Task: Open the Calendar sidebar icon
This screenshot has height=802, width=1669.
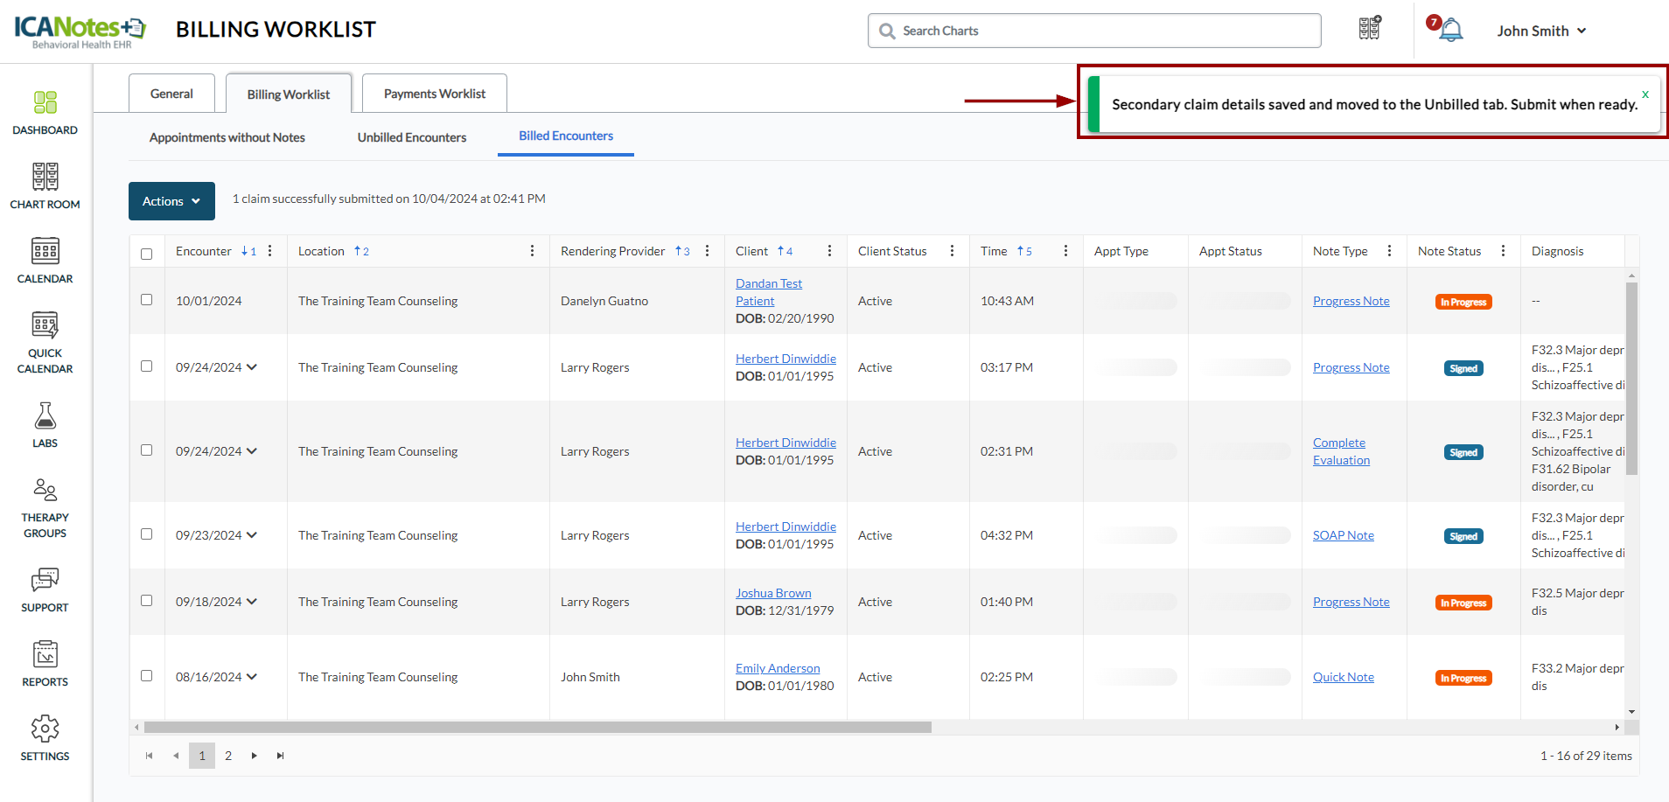Action: [45, 261]
